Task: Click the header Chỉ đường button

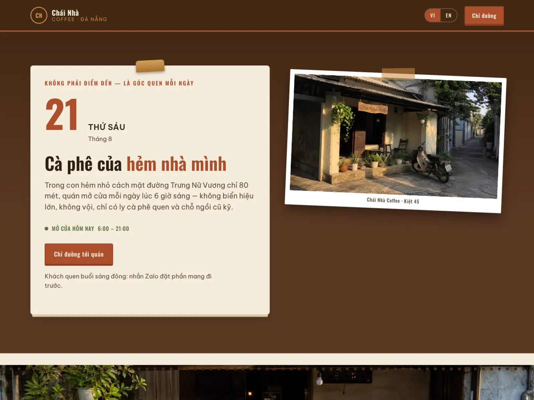Action: pos(484,16)
